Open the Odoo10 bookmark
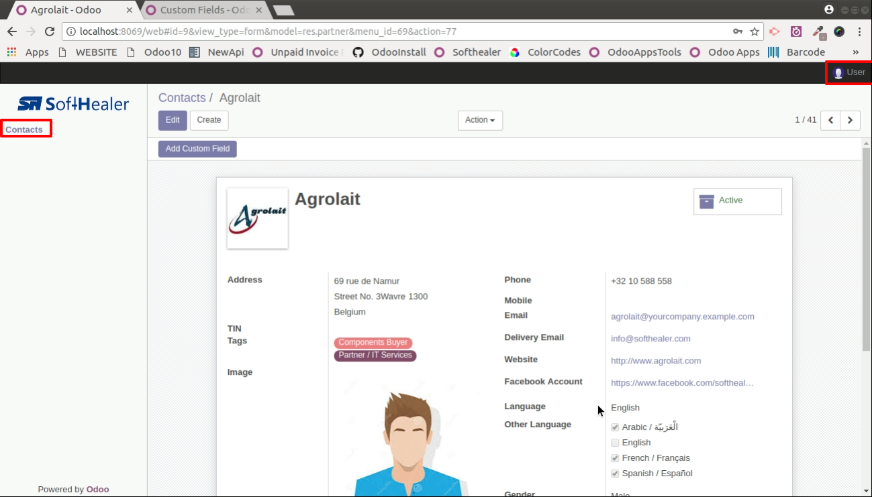 pos(154,52)
